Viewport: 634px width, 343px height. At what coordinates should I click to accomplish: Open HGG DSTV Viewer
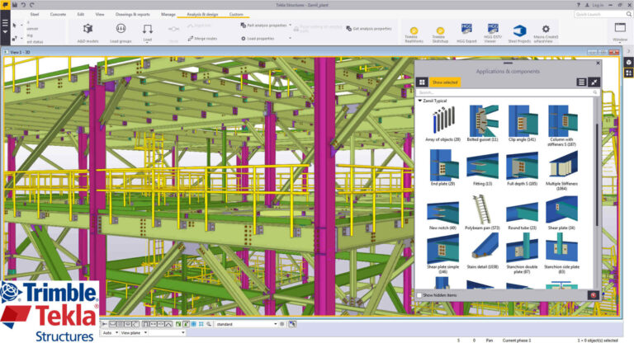[493, 33]
